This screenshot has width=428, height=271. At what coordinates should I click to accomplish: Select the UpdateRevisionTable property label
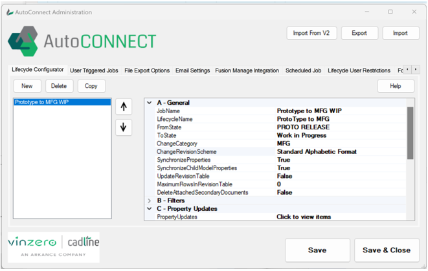pos(183,177)
